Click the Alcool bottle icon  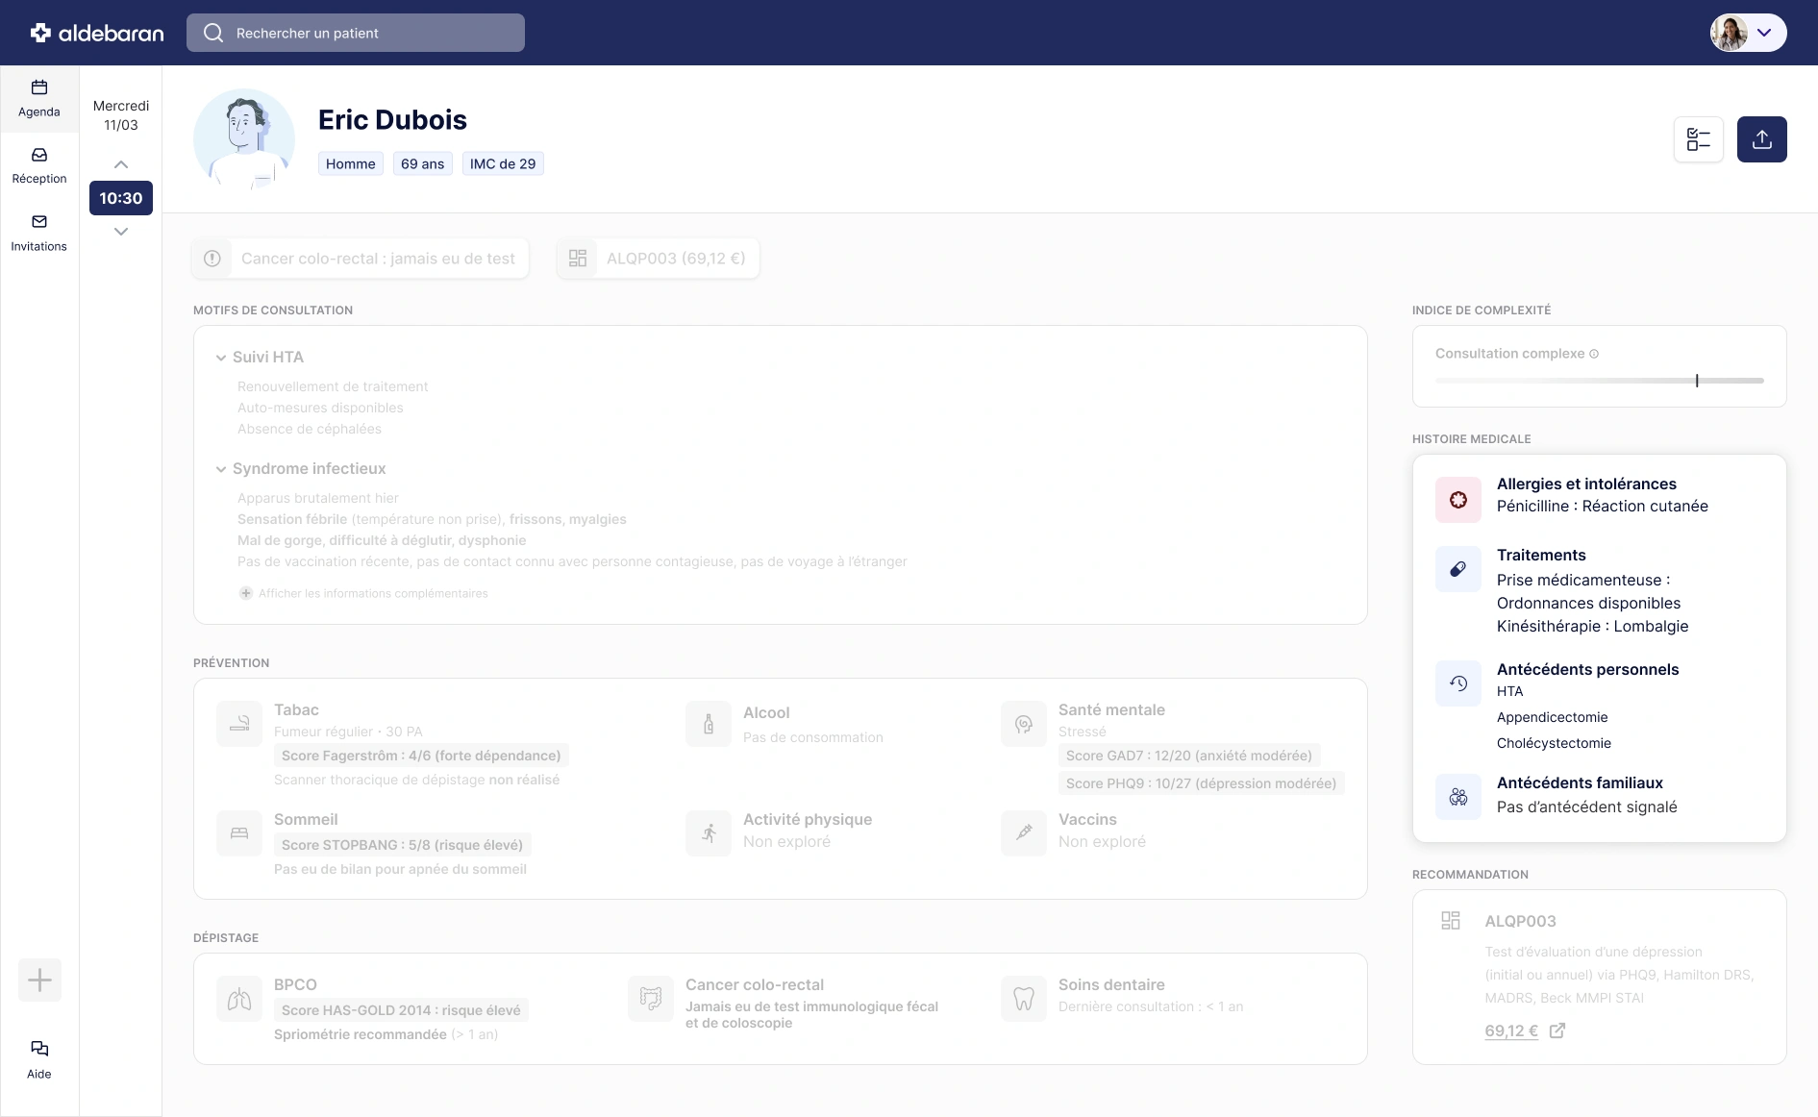click(x=709, y=724)
